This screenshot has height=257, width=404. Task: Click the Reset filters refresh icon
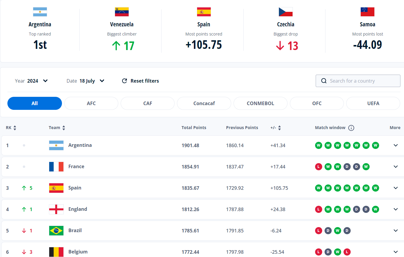coord(124,81)
